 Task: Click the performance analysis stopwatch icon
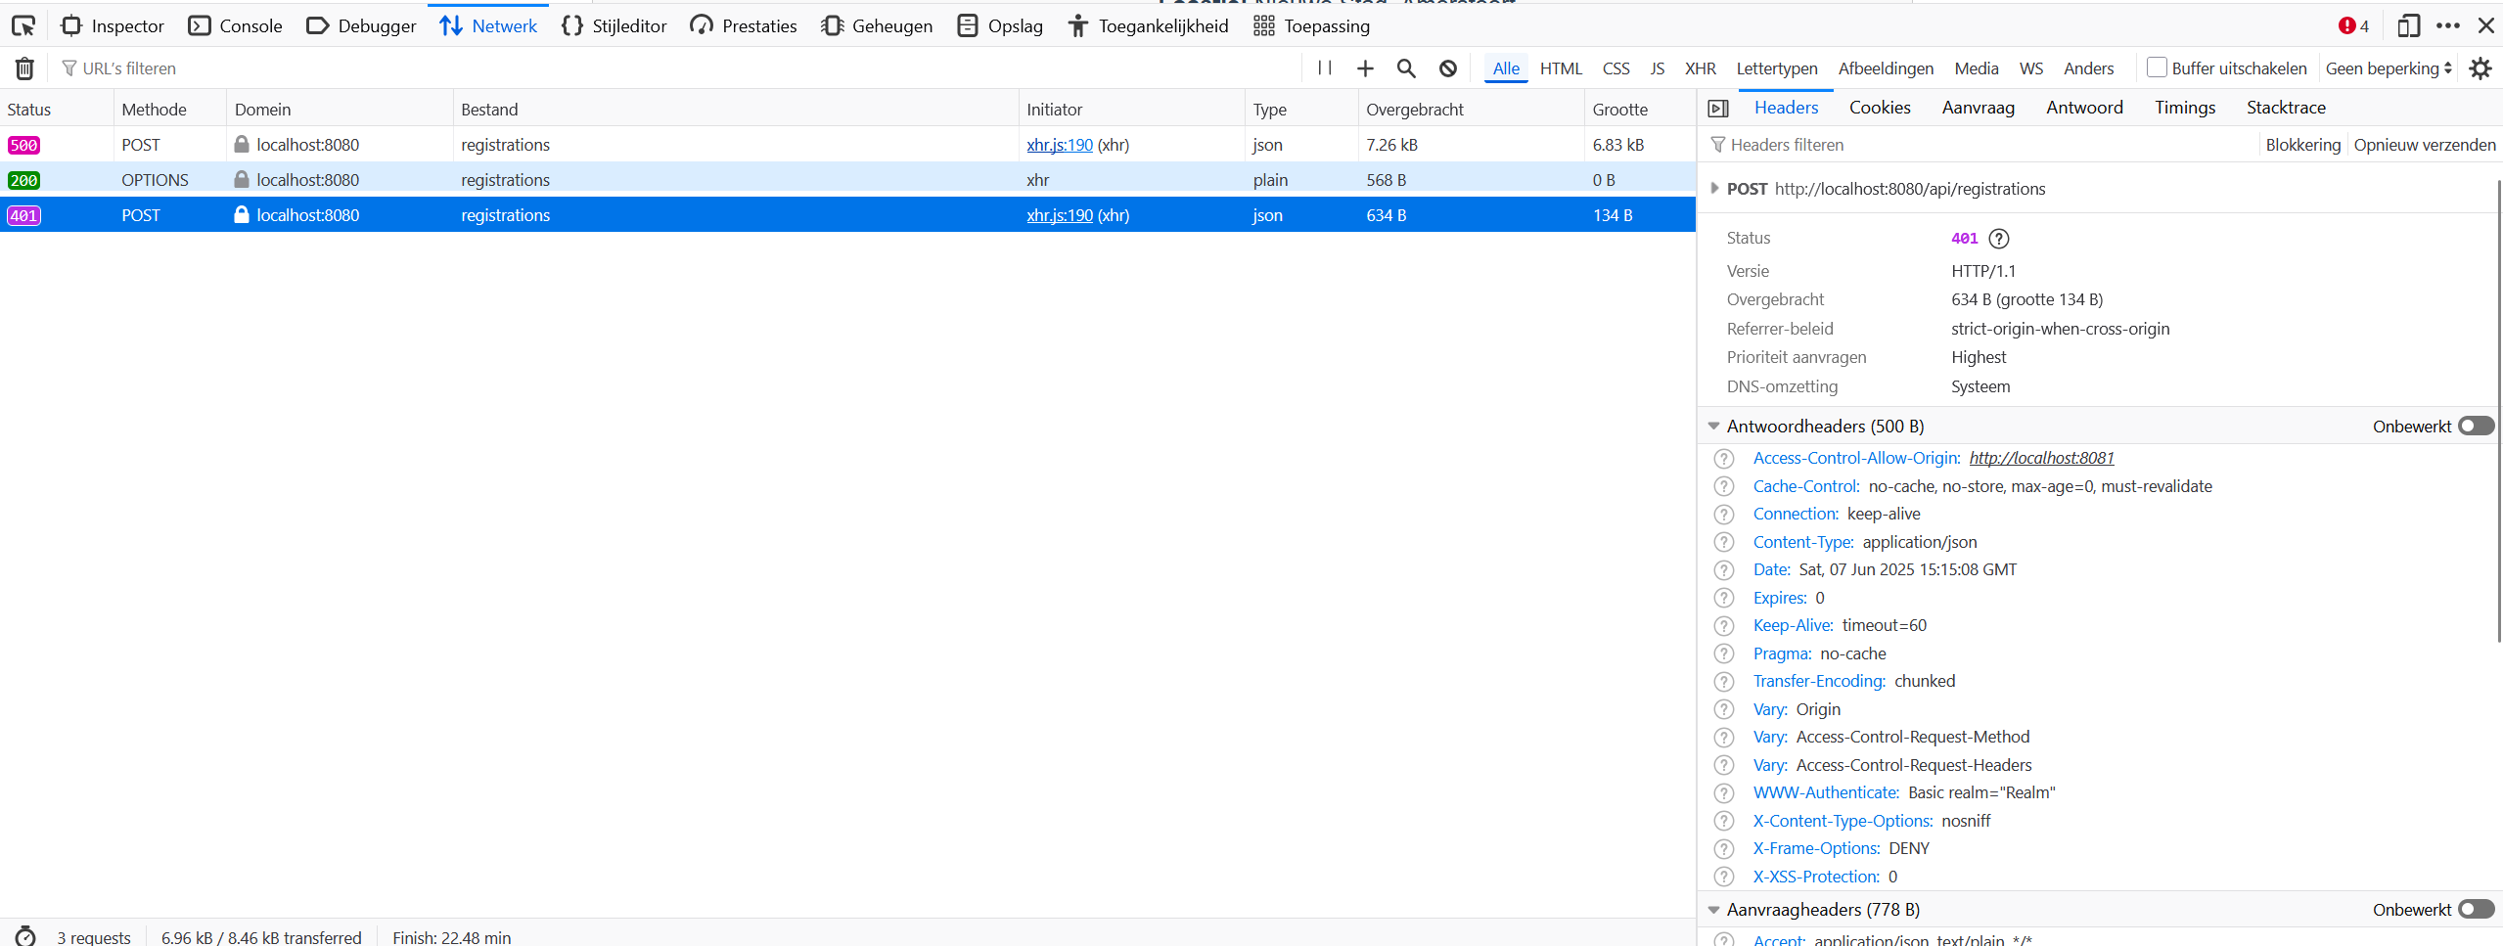(x=25, y=936)
